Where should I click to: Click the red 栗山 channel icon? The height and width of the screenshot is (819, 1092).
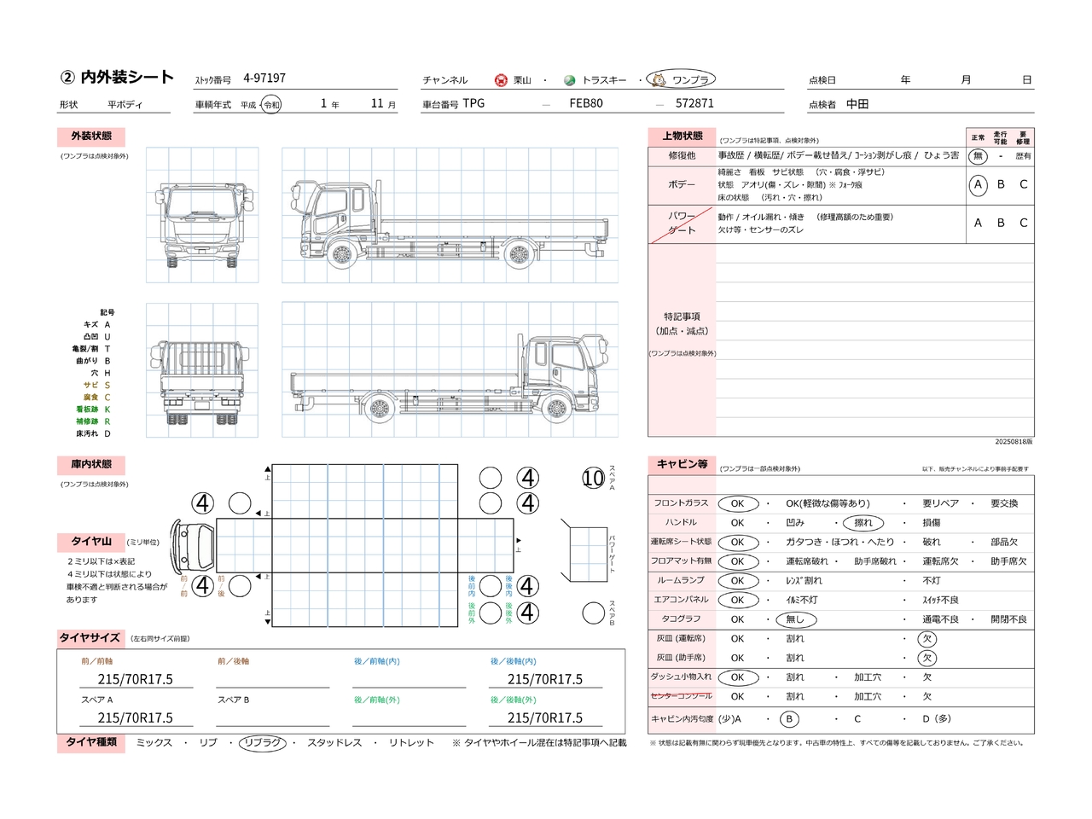tap(501, 80)
